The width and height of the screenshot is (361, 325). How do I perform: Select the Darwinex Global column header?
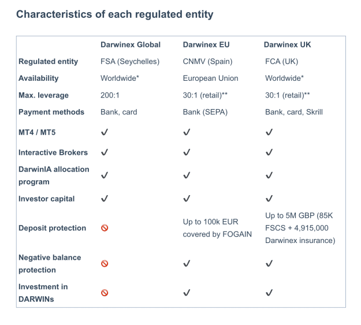click(131, 44)
